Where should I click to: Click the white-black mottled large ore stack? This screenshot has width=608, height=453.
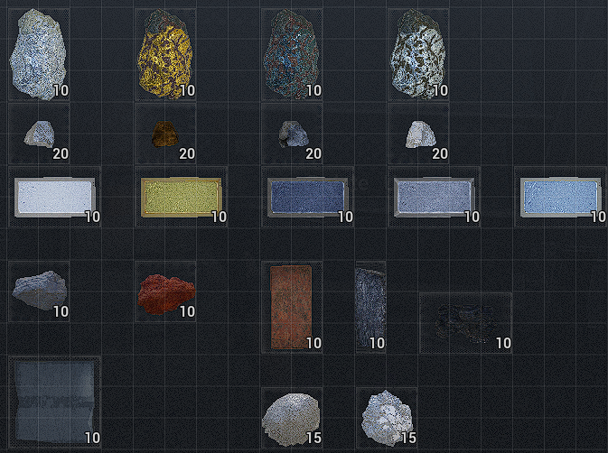[418, 55]
